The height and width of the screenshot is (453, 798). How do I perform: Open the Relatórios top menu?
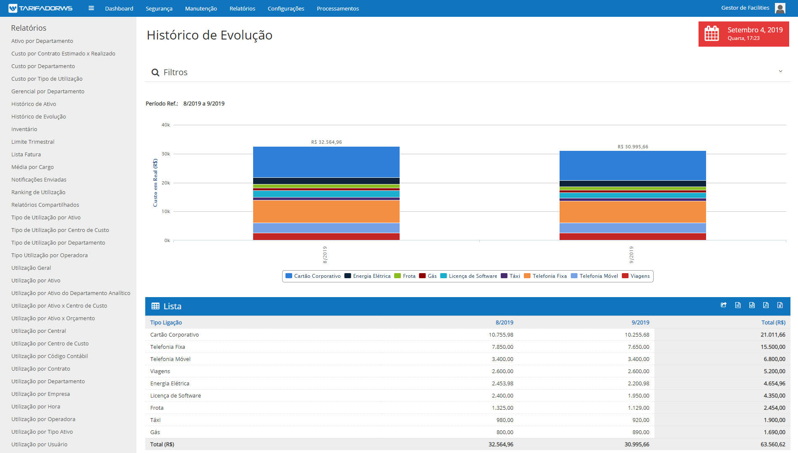(242, 8)
